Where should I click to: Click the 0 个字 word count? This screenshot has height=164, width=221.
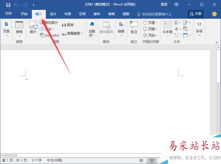pyautogui.click(x=37, y=160)
